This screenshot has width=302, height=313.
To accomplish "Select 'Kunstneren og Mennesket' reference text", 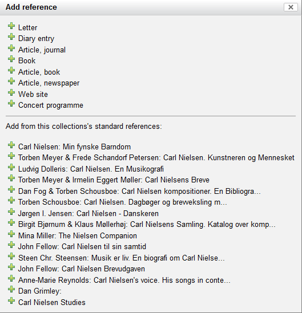I will coord(156,158).
